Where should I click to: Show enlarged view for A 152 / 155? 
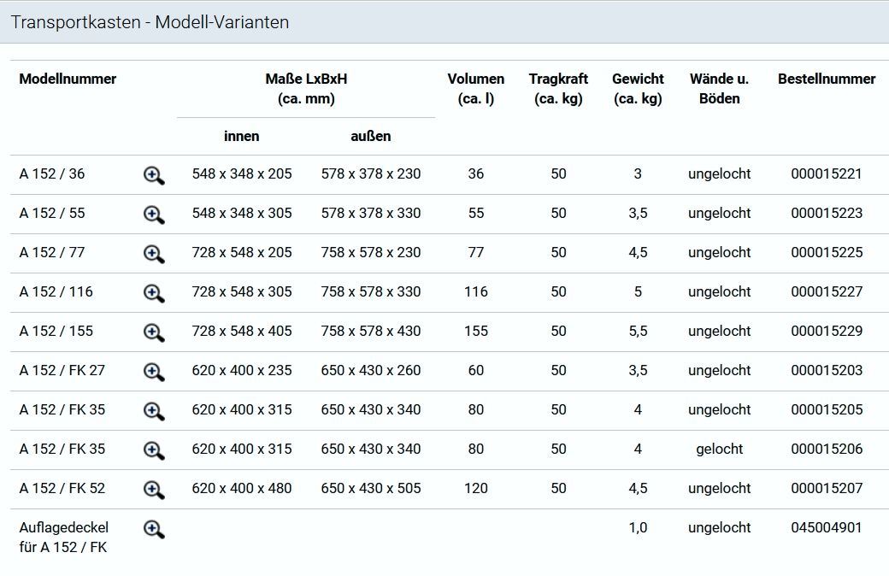[x=154, y=332]
